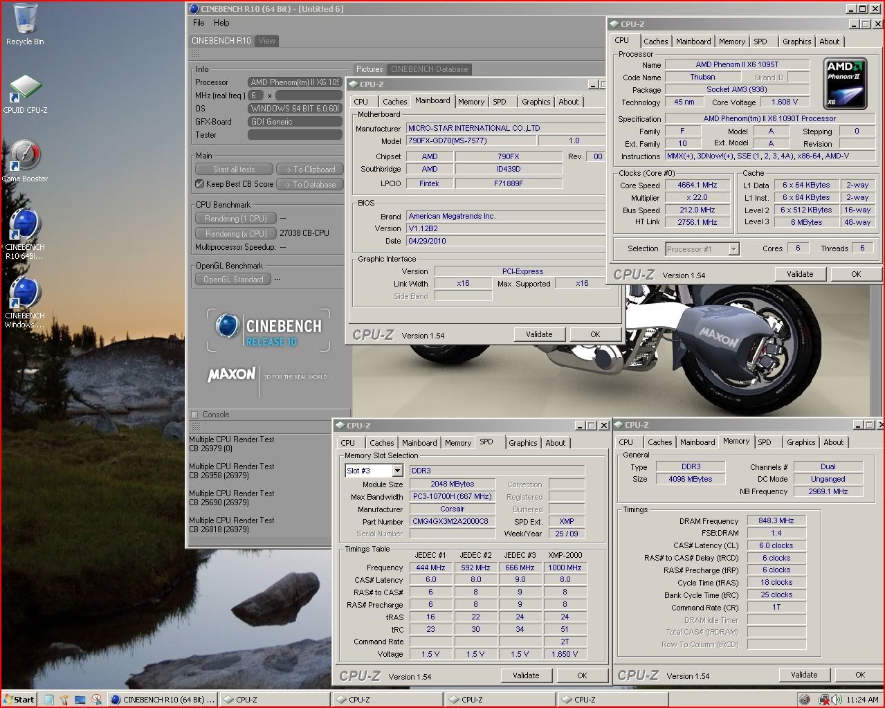Click the paintbrushes icon in Quick Launch
Viewport: 885px width, 708px height.
64,700
